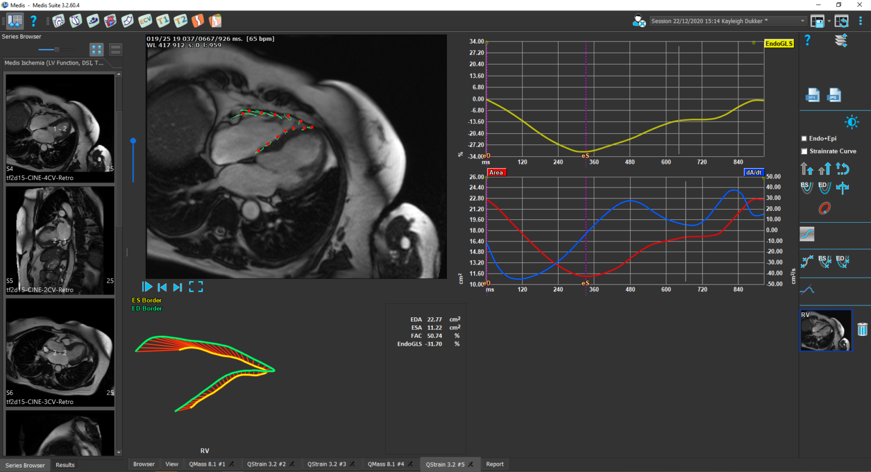Screen dimensions: 871x472
Task: Click the thumbnail size slider in Series Browser
Action: pos(56,50)
